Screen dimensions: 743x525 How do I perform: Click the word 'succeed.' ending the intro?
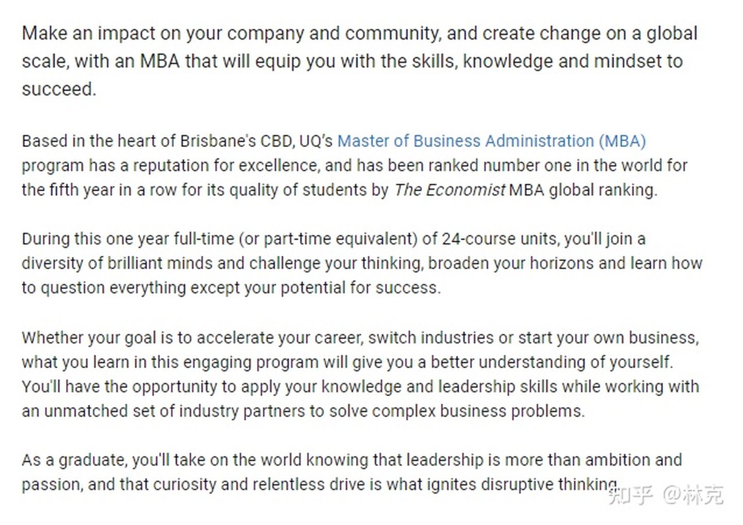[x=59, y=89]
